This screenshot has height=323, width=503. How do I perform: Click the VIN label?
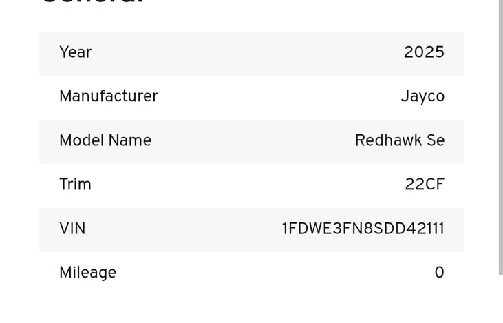72,229
